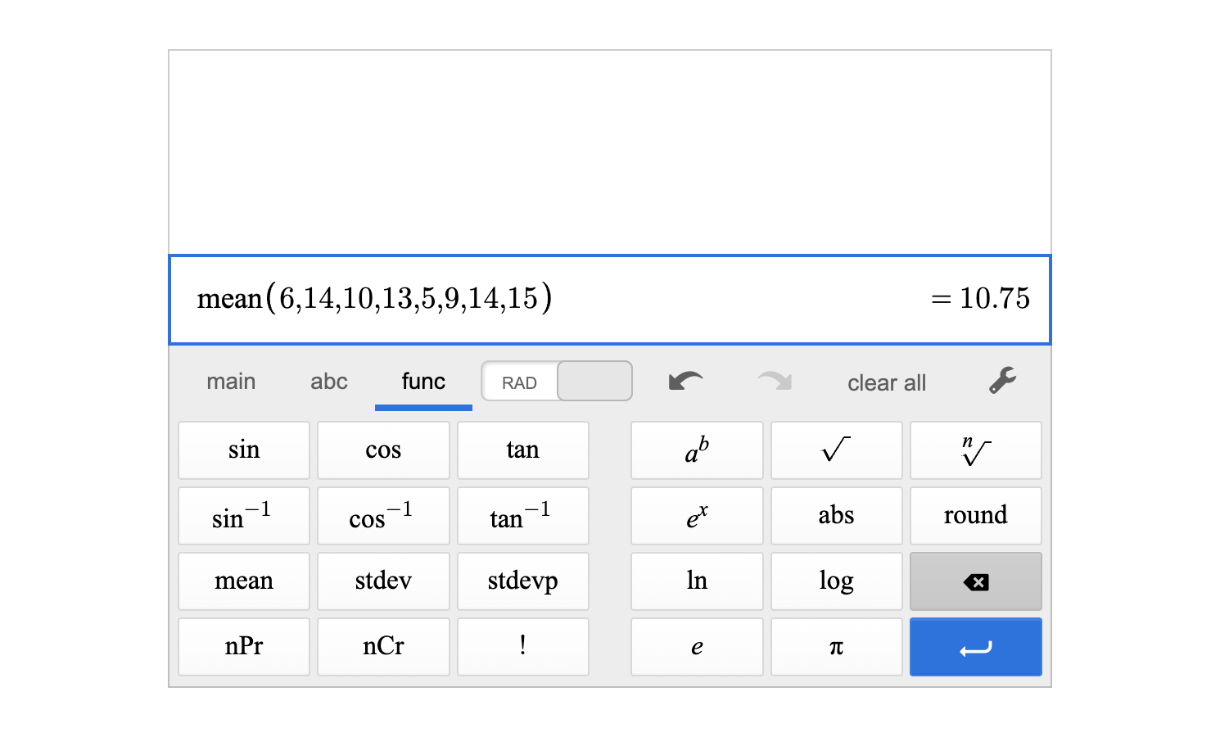Click the round function key

(x=975, y=515)
